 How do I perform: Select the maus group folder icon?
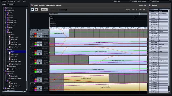(x=8, y=49)
